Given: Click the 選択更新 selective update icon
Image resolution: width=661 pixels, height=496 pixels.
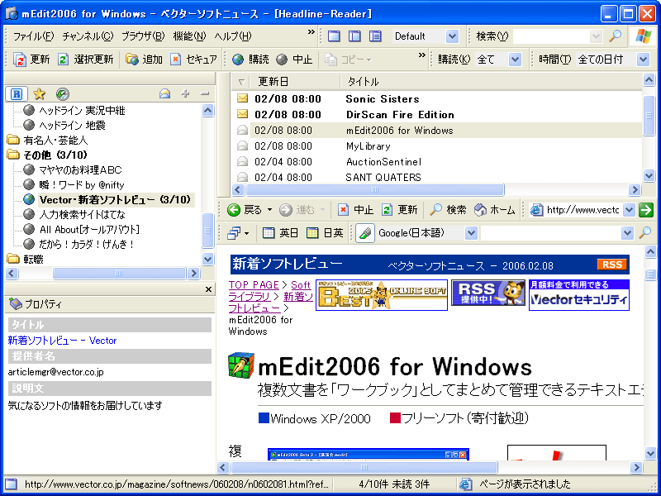Looking at the screenshot, I should [x=63, y=60].
